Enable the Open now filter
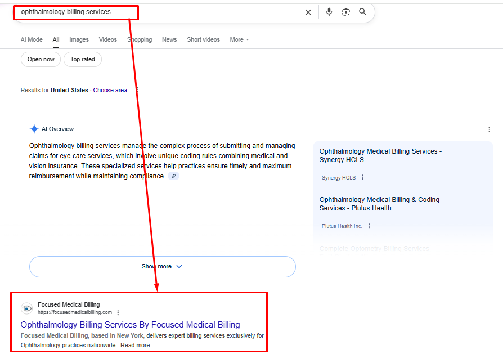Image resolution: width=503 pixels, height=354 pixels. click(x=41, y=59)
